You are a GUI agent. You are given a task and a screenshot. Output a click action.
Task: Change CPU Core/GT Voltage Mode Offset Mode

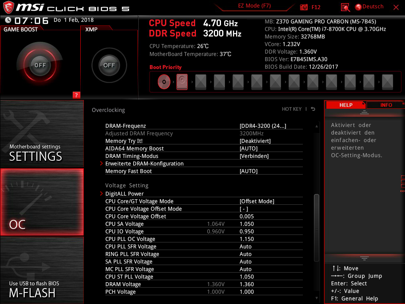coord(257,201)
